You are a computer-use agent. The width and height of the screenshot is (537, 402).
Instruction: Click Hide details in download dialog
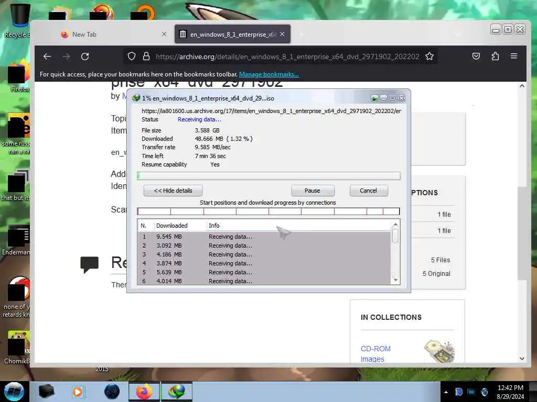pyautogui.click(x=173, y=191)
